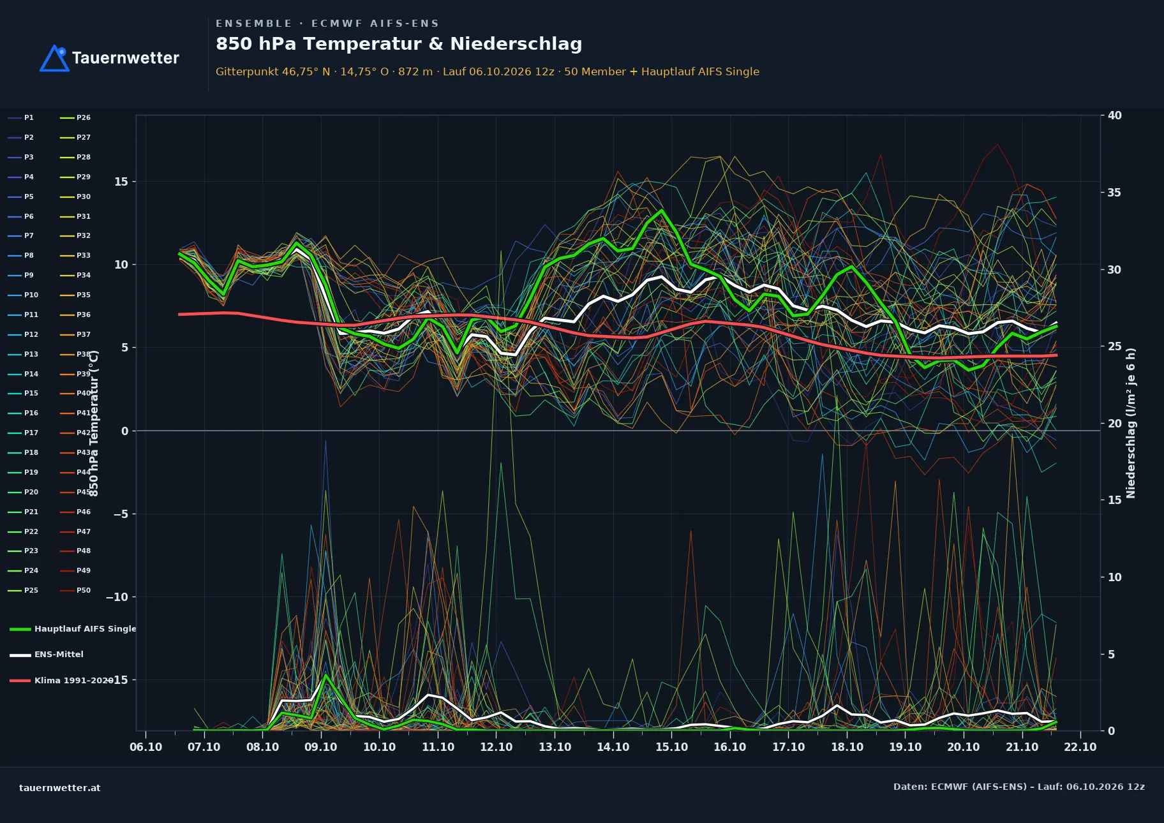1164x823 pixels.
Task: Click the 40 tick on precipitation axis
Action: pyautogui.click(x=1115, y=115)
